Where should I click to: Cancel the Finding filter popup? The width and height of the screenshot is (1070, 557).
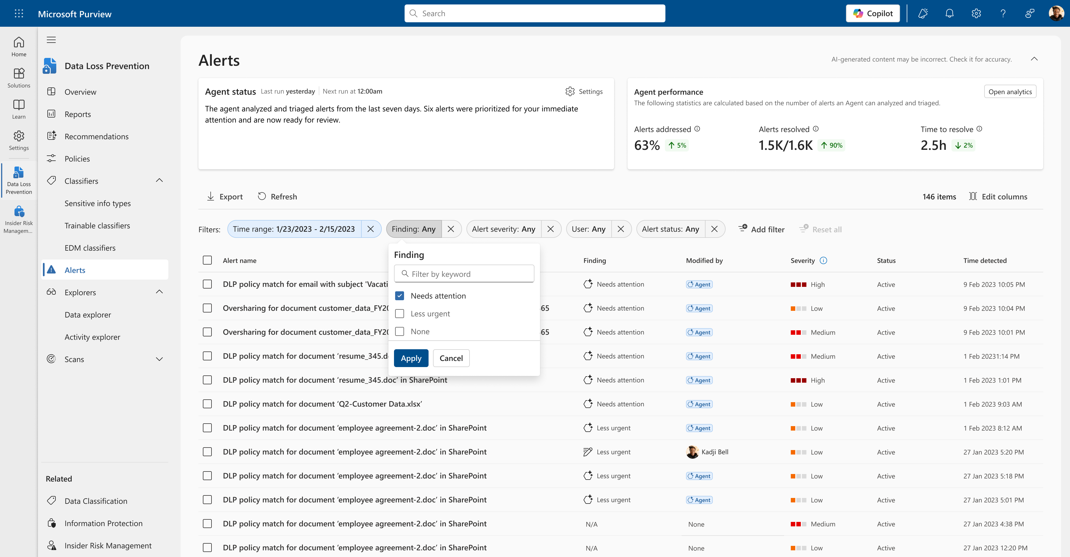[451, 358]
